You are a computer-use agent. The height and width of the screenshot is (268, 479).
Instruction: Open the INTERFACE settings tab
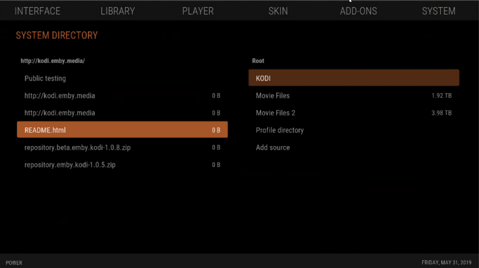tap(38, 11)
